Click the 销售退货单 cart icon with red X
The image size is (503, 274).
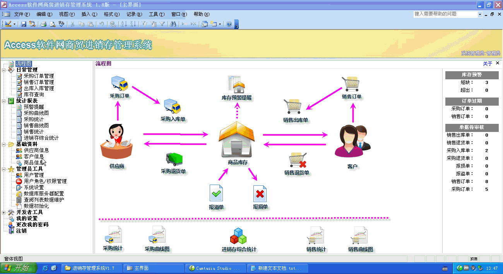pos(298,160)
